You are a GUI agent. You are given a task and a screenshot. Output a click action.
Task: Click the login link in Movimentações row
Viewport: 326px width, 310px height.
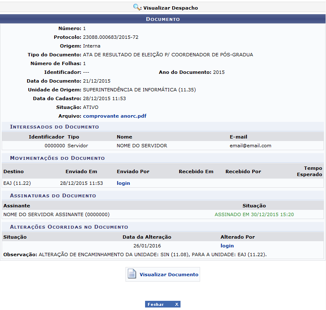[123, 183]
